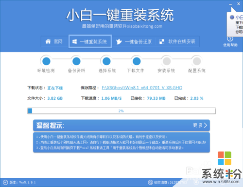Click the version checkmark icon in status bar
The height and width of the screenshot is (187, 243).
5,183
